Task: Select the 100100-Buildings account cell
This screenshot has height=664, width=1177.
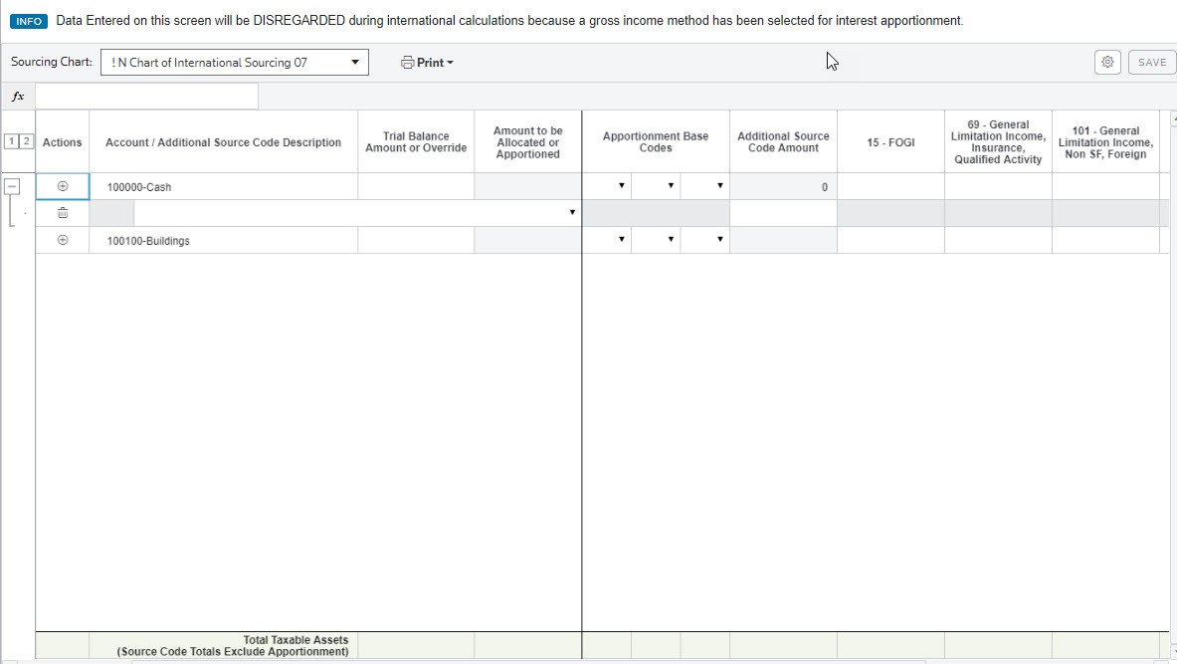Action: [224, 240]
